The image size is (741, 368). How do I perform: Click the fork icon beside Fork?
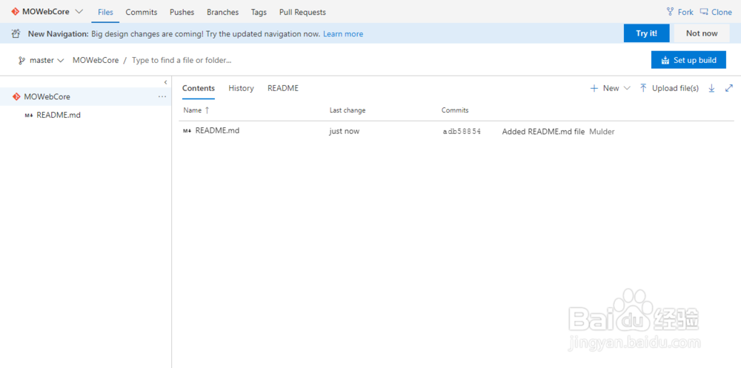tap(670, 13)
